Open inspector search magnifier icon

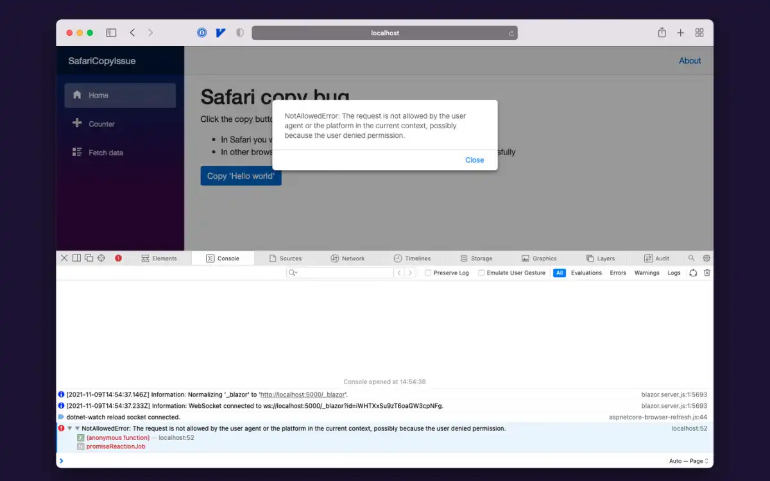pos(692,258)
